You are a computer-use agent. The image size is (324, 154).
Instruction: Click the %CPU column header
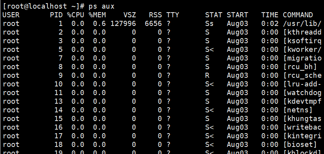click(75, 15)
